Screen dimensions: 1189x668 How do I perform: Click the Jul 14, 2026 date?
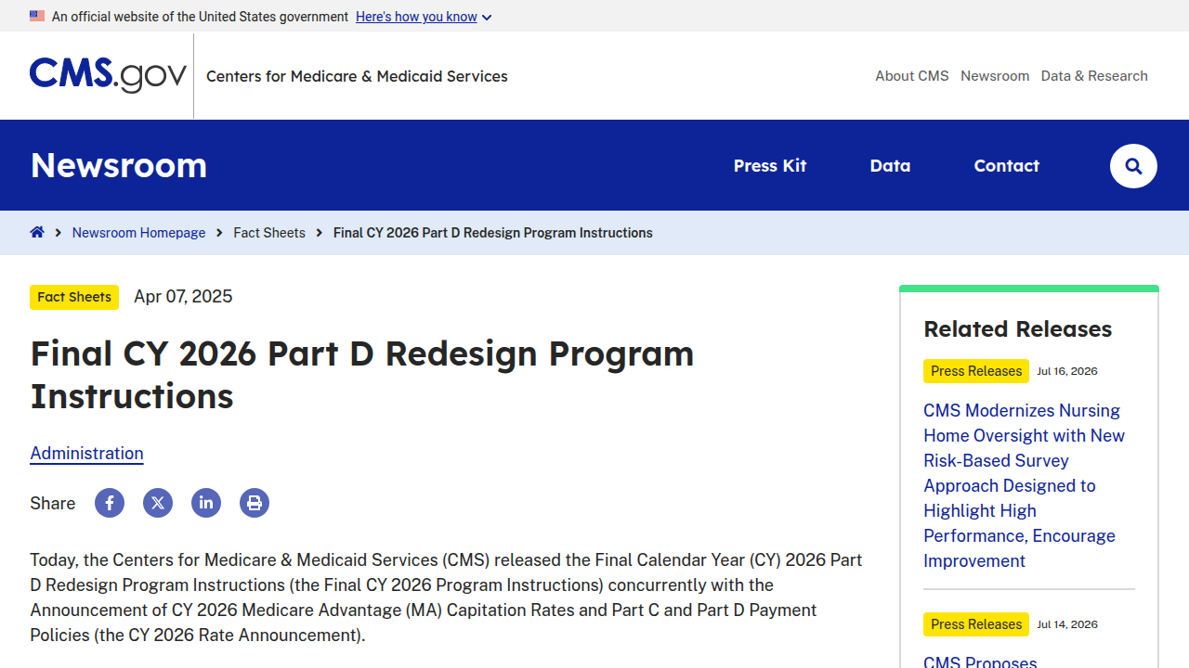[x=1067, y=624]
